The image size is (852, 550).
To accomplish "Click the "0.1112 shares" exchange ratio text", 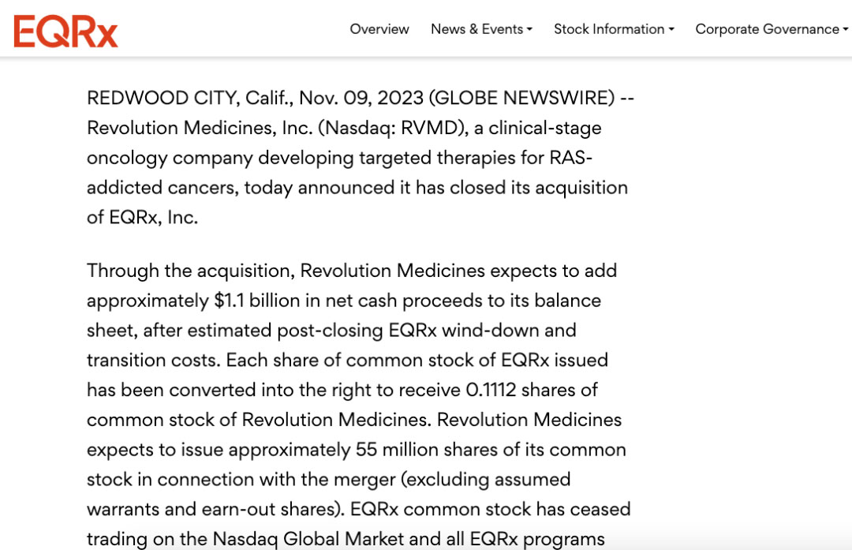I will [533, 390].
